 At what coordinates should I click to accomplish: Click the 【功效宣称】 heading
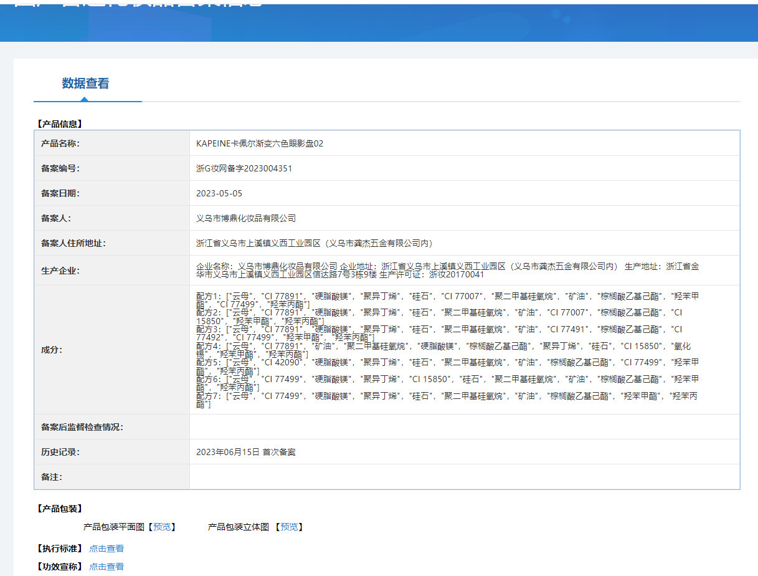point(59,567)
